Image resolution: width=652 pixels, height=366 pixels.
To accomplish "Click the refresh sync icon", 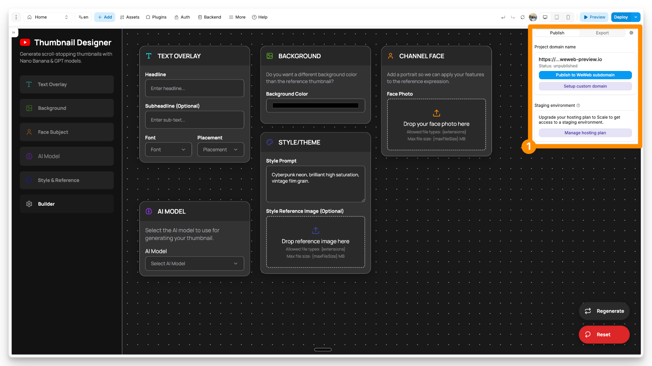I will click(x=522, y=17).
